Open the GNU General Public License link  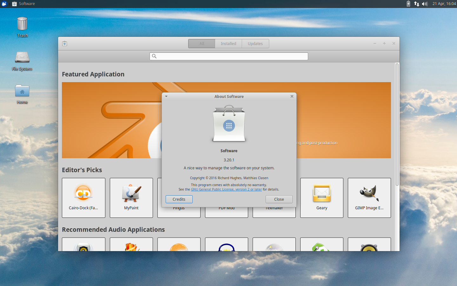click(x=226, y=189)
